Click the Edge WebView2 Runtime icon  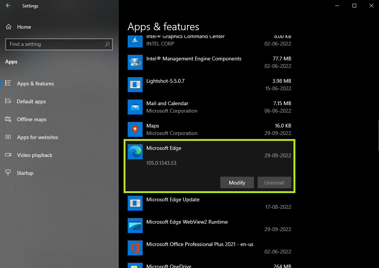[135, 226]
